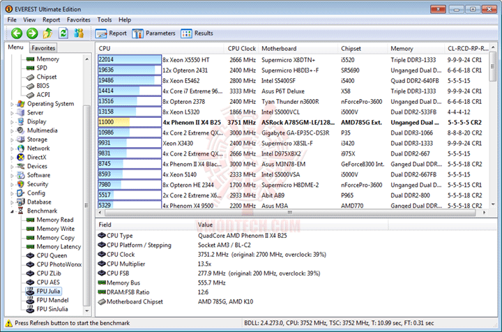The image size is (502, 332).
Task: Expand the Devices tree node
Action: tap(12, 167)
